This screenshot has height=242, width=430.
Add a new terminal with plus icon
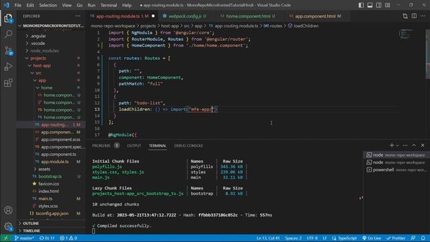pos(392,145)
